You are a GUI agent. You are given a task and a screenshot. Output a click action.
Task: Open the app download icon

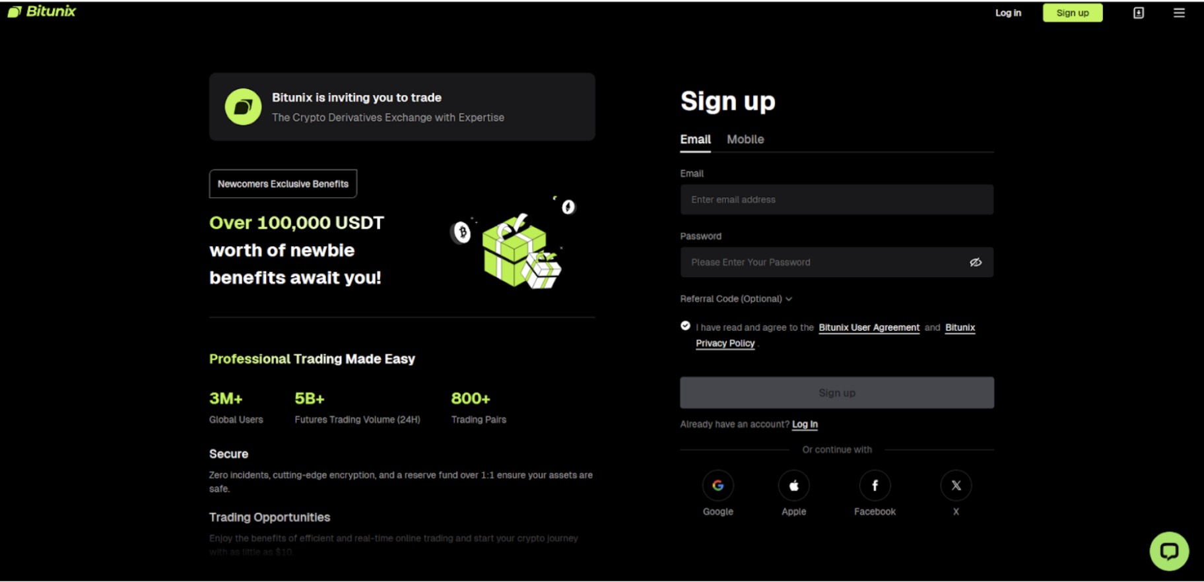coord(1139,13)
